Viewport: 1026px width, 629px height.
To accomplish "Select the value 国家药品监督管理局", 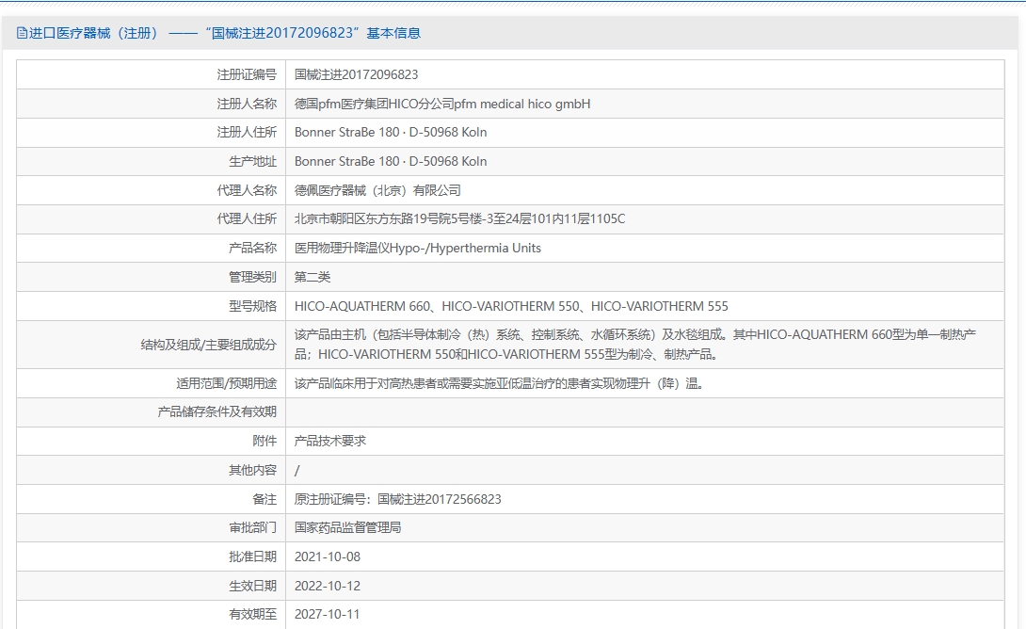I will tap(347, 527).
